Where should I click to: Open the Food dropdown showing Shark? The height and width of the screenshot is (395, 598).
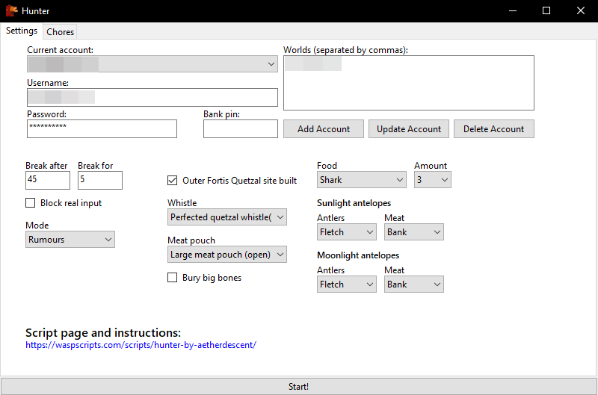(x=361, y=180)
